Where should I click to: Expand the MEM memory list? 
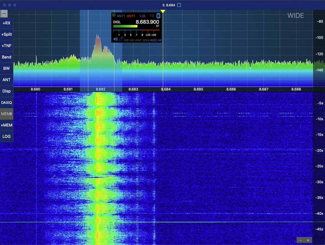(x=6, y=114)
